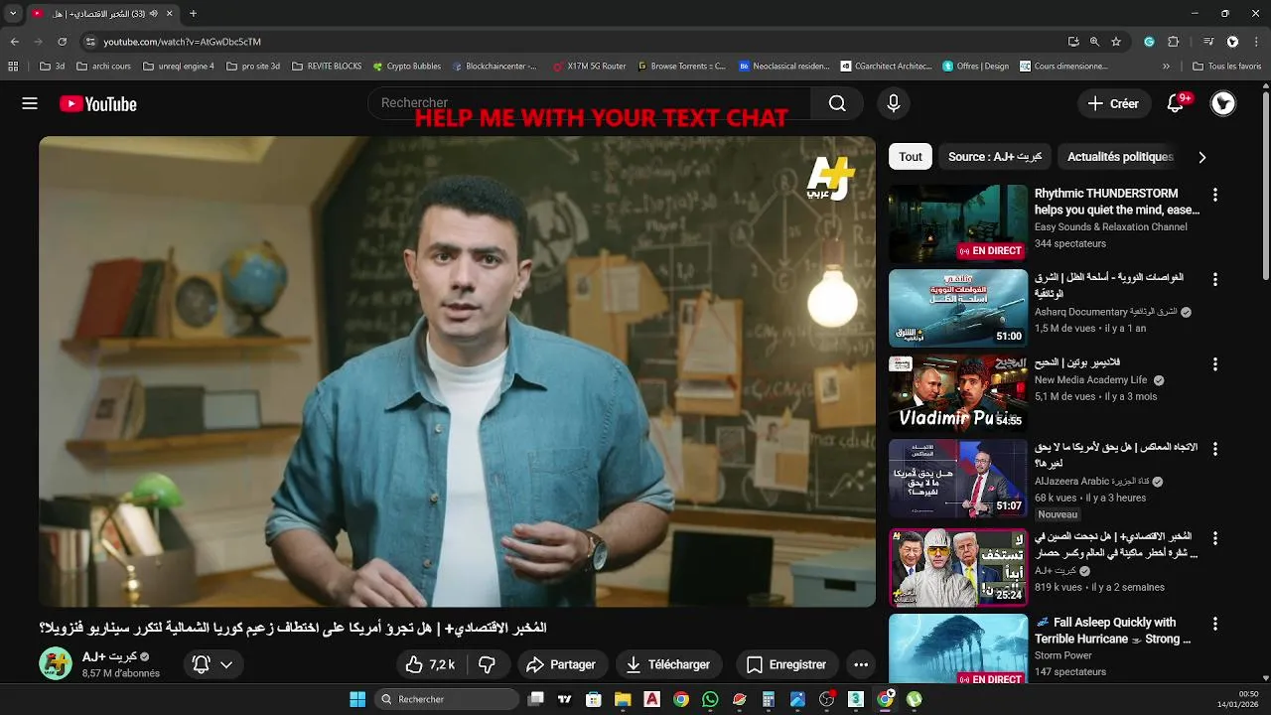Reload the page in Chrome
1271x715 pixels.
62,42
